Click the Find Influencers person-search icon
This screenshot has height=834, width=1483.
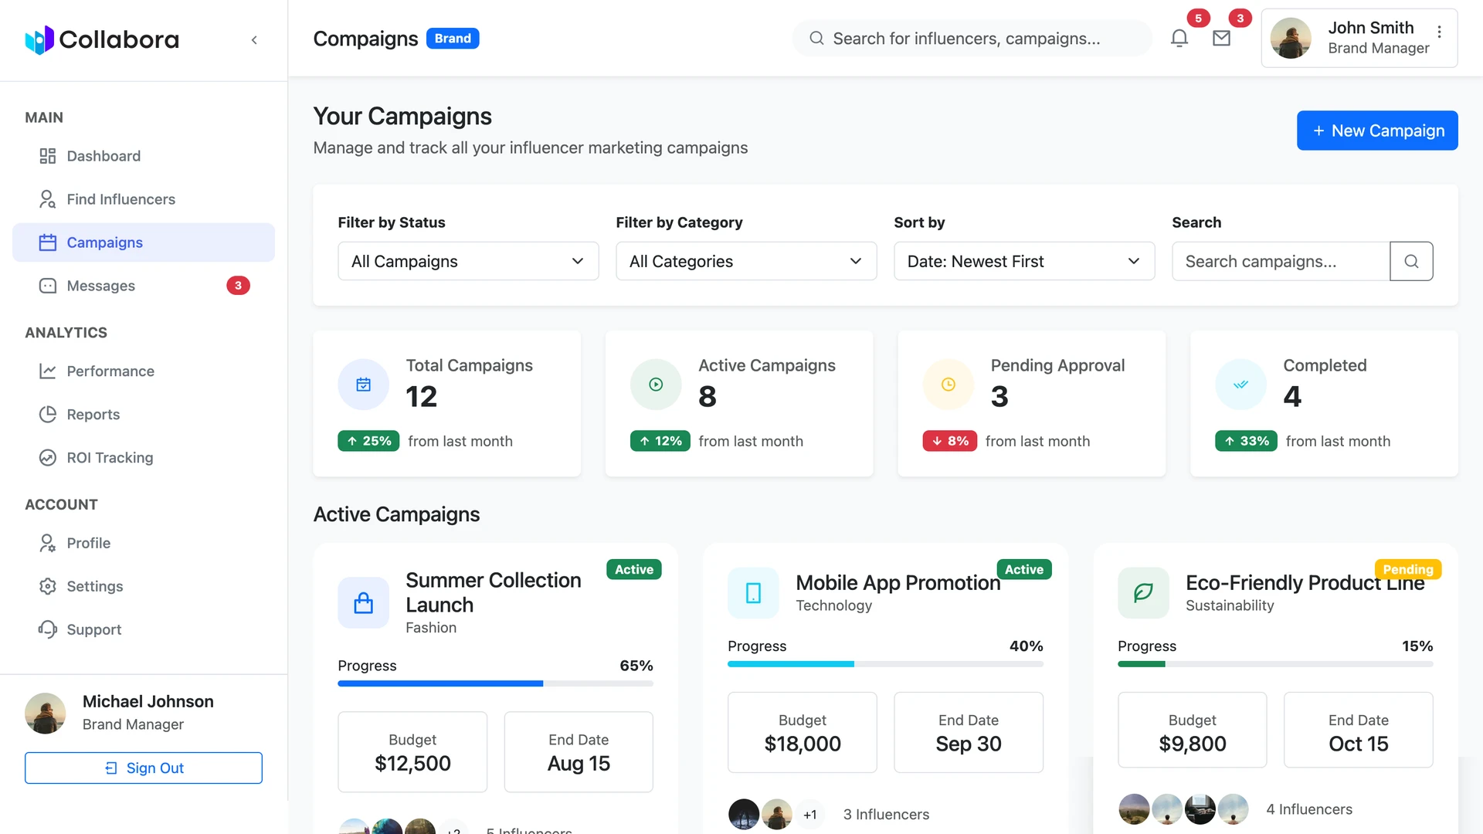[x=48, y=199]
